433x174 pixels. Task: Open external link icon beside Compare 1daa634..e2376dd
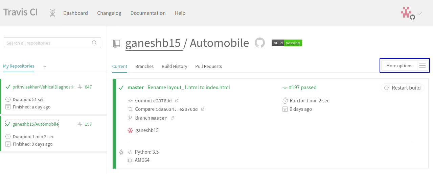[x=203, y=109]
